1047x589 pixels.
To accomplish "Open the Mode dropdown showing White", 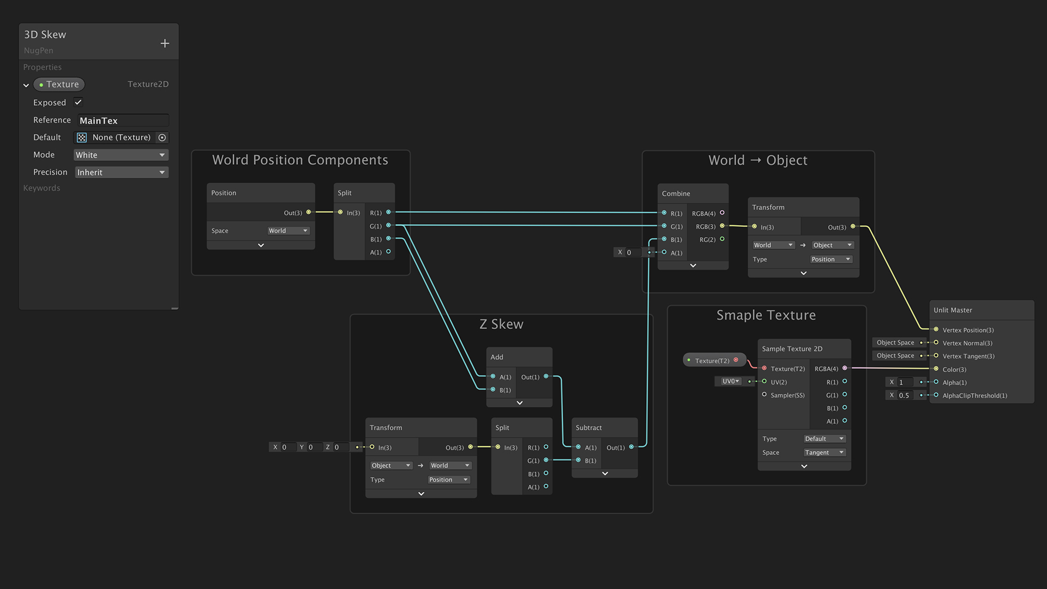I will (121, 155).
